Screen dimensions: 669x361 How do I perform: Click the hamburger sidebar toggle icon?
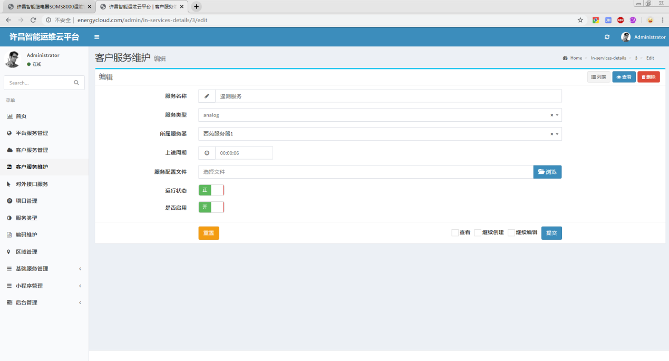pos(96,37)
